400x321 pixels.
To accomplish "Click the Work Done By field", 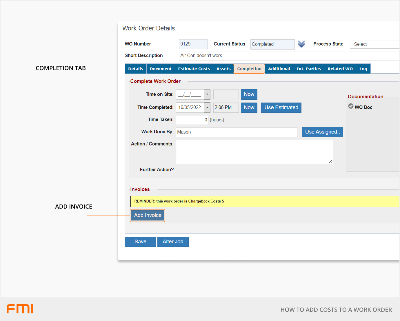I will [x=236, y=132].
